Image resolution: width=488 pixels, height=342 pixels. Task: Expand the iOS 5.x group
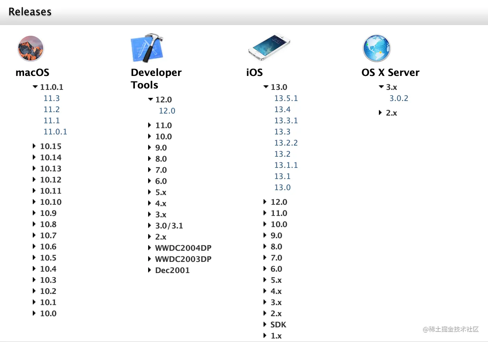click(x=265, y=280)
